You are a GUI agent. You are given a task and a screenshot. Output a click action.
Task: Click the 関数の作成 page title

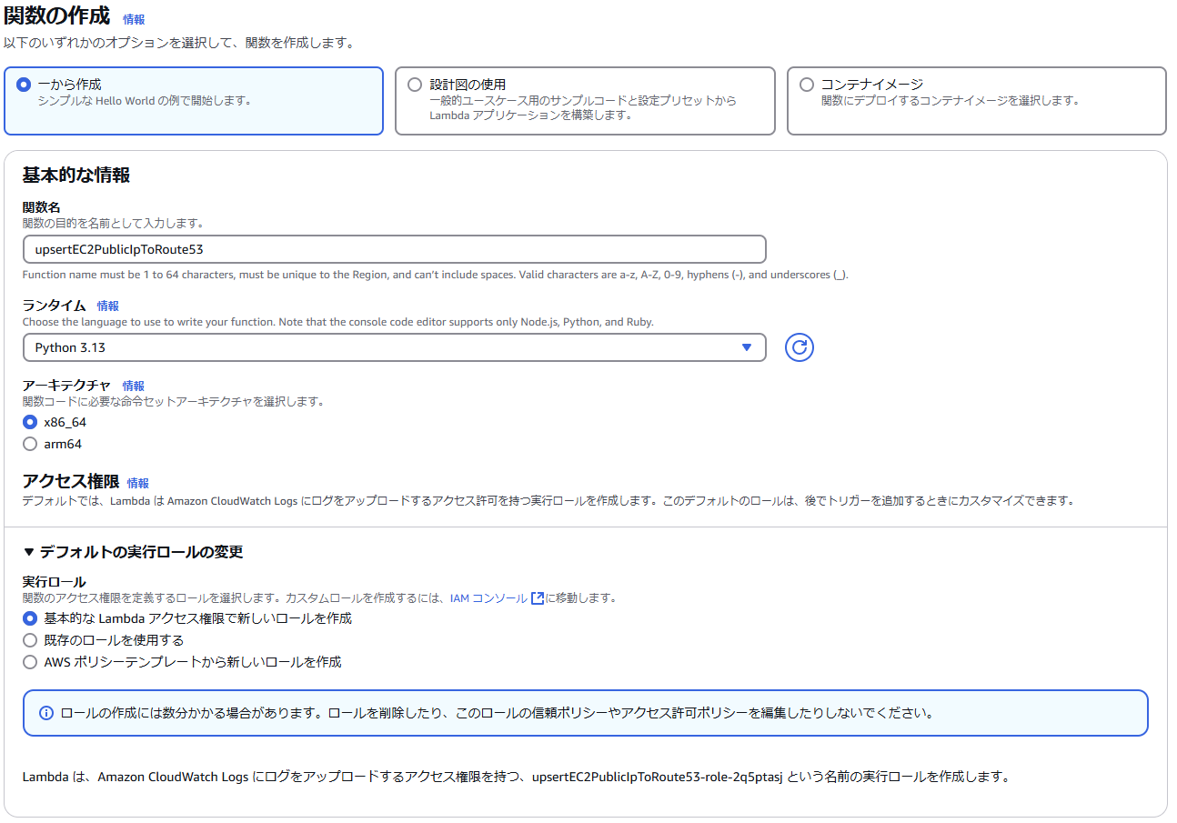[x=57, y=16]
